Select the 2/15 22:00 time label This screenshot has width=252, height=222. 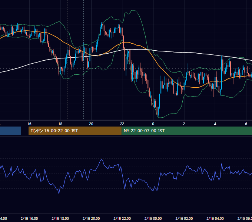(x=122, y=218)
